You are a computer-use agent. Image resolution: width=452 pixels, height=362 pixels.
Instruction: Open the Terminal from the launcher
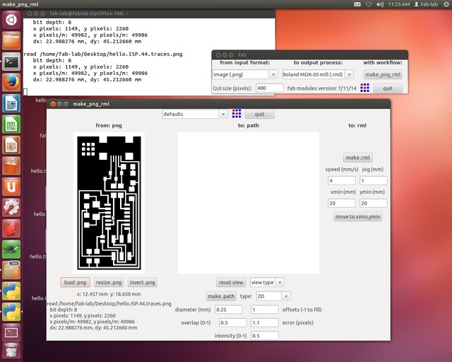click(11, 62)
